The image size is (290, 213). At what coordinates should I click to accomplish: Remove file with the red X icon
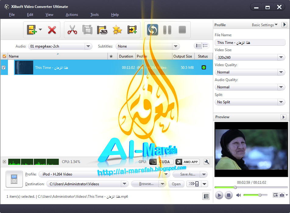coord(52,30)
